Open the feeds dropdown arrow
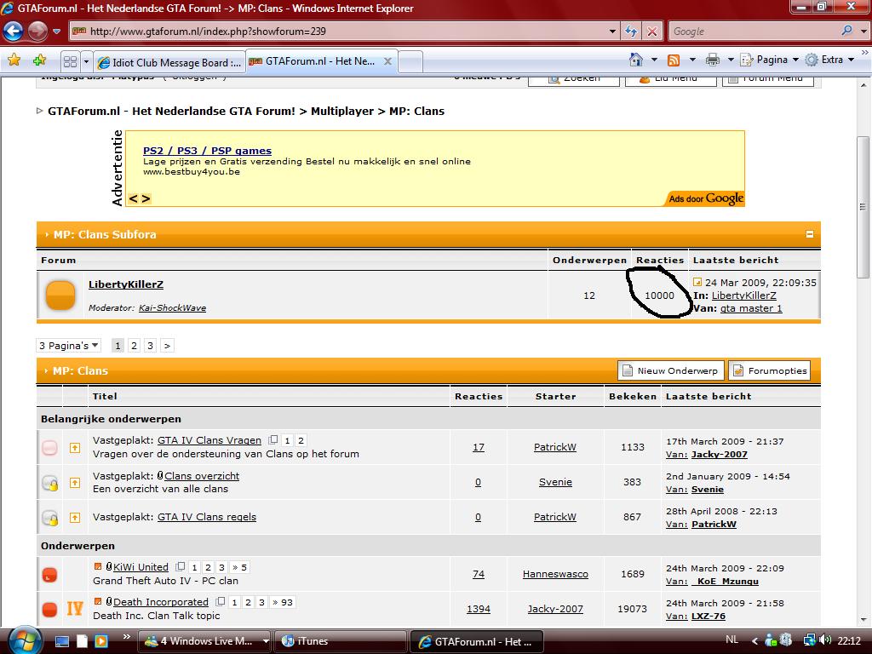872x654 pixels. 692,60
